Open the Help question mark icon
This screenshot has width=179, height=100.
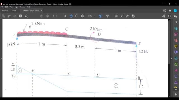(164, 11)
